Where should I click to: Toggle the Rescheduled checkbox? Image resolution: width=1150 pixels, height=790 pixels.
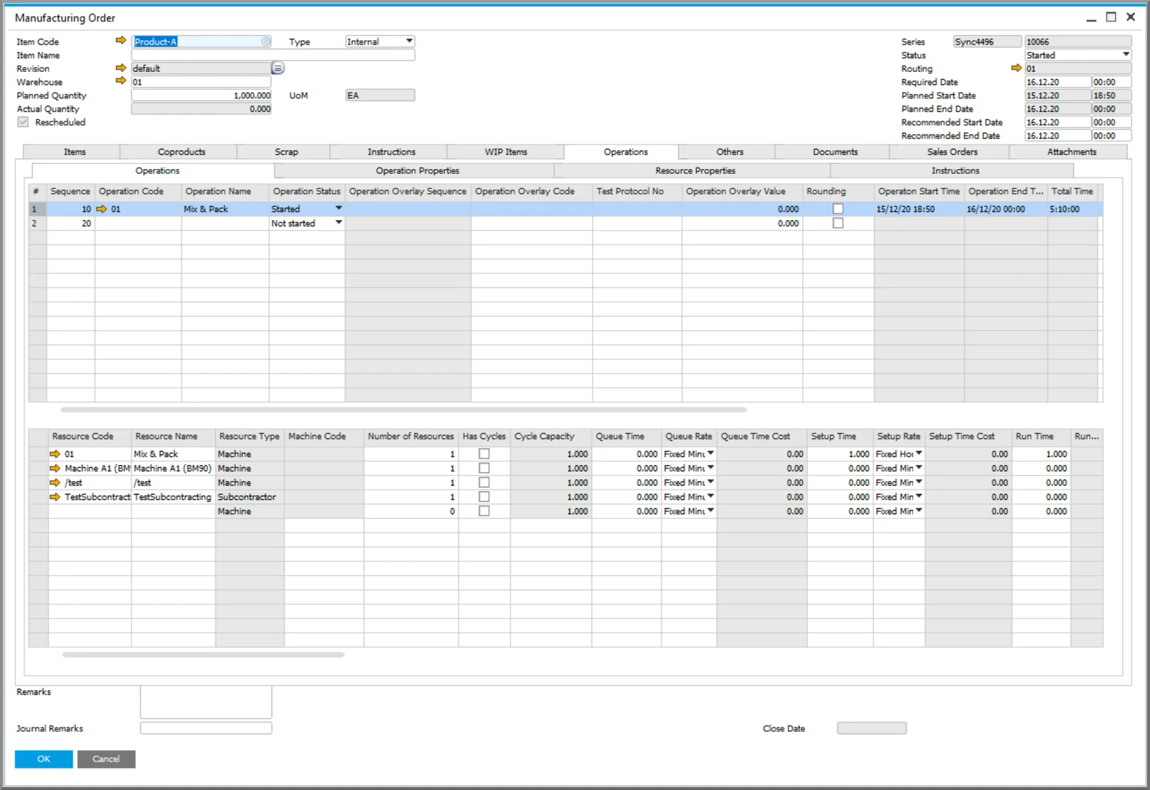tap(23, 122)
